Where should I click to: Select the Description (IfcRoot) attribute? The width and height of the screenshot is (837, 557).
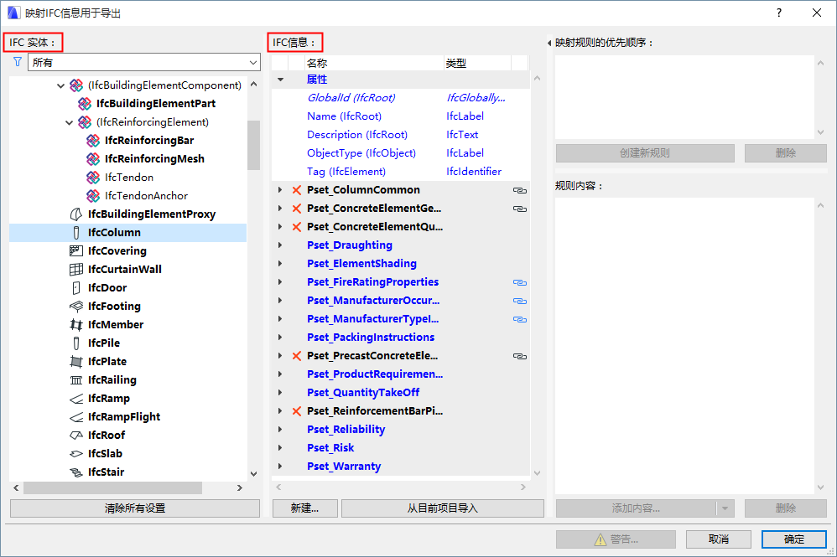(357, 135)
